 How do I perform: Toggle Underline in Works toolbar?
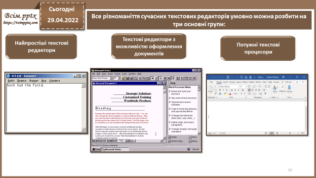coord(160,78)
